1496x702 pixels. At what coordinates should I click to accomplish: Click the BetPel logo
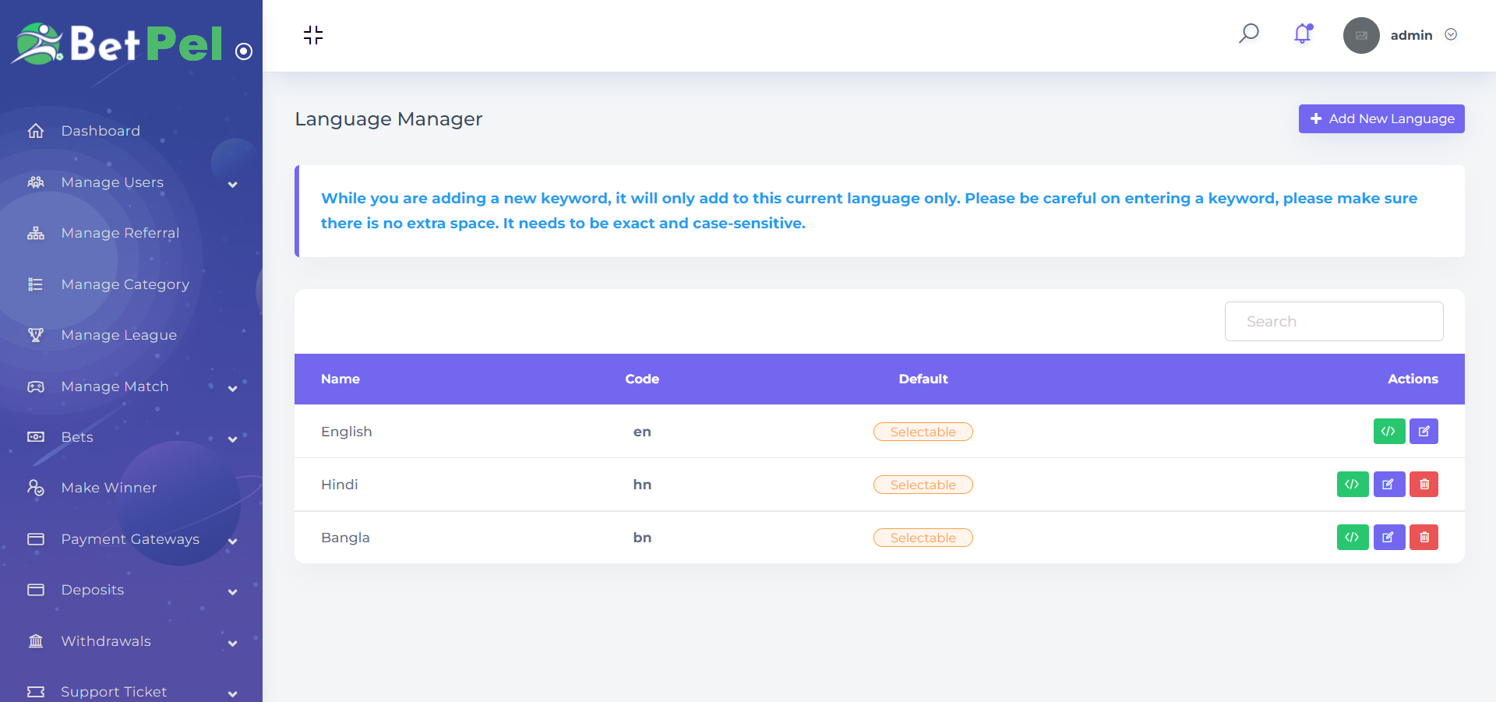118,44
